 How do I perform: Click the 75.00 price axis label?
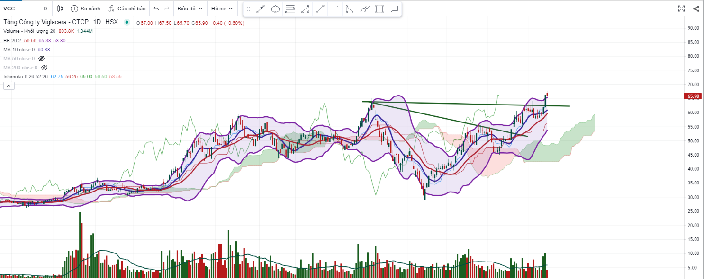(x=694, y=70)
